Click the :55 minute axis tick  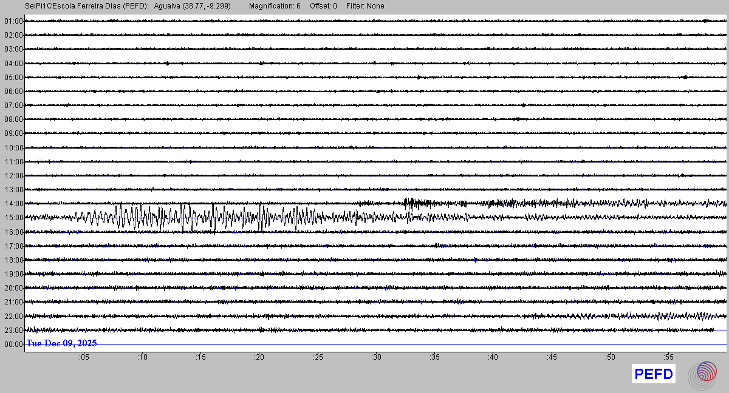click(x=668, y=357)
